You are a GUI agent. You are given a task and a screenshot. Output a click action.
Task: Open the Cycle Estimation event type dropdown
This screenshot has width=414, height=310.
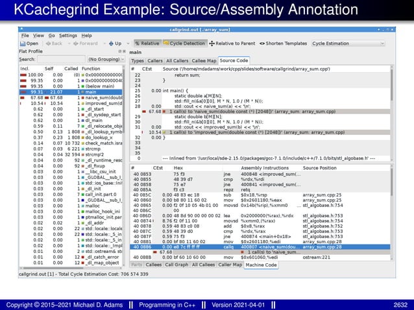tap(348, 43)
